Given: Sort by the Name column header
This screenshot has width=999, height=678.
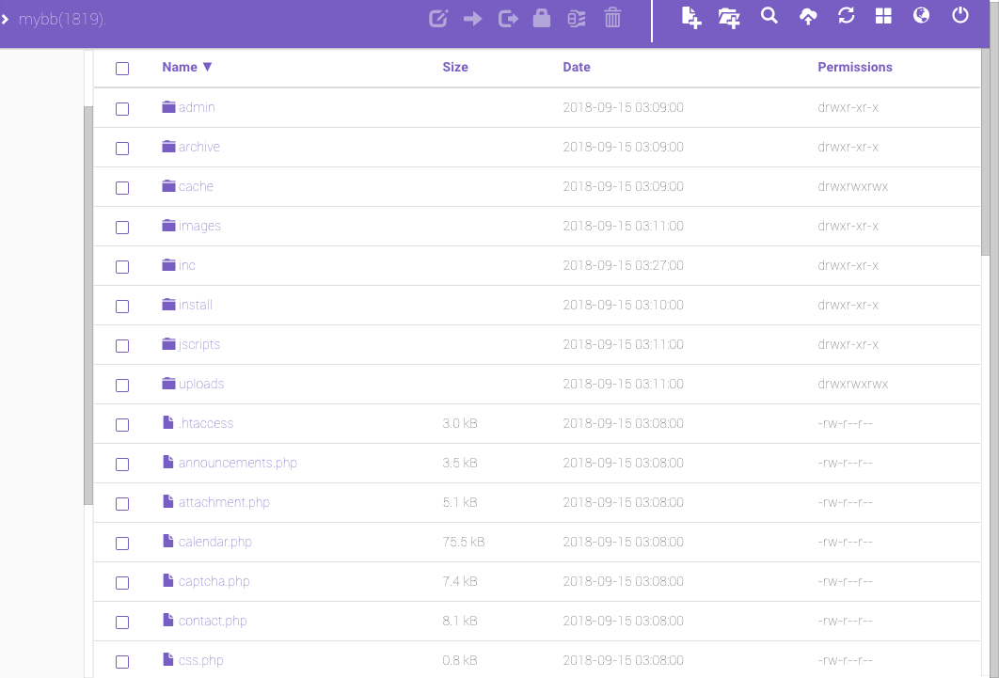Looking at the screenshot, I should [186, 67].
